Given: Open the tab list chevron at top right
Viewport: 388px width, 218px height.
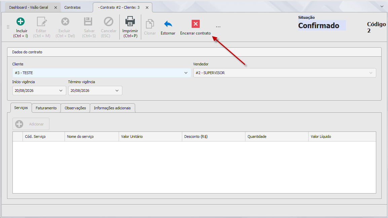Looking at the screenshot, I should pyautogui.click(x=382, y=6).
